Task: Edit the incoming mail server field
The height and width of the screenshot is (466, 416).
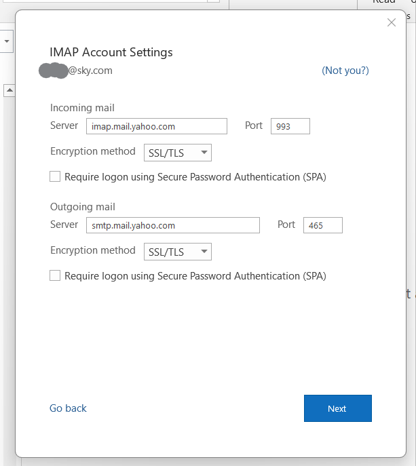Action: (x=157, y=126)
